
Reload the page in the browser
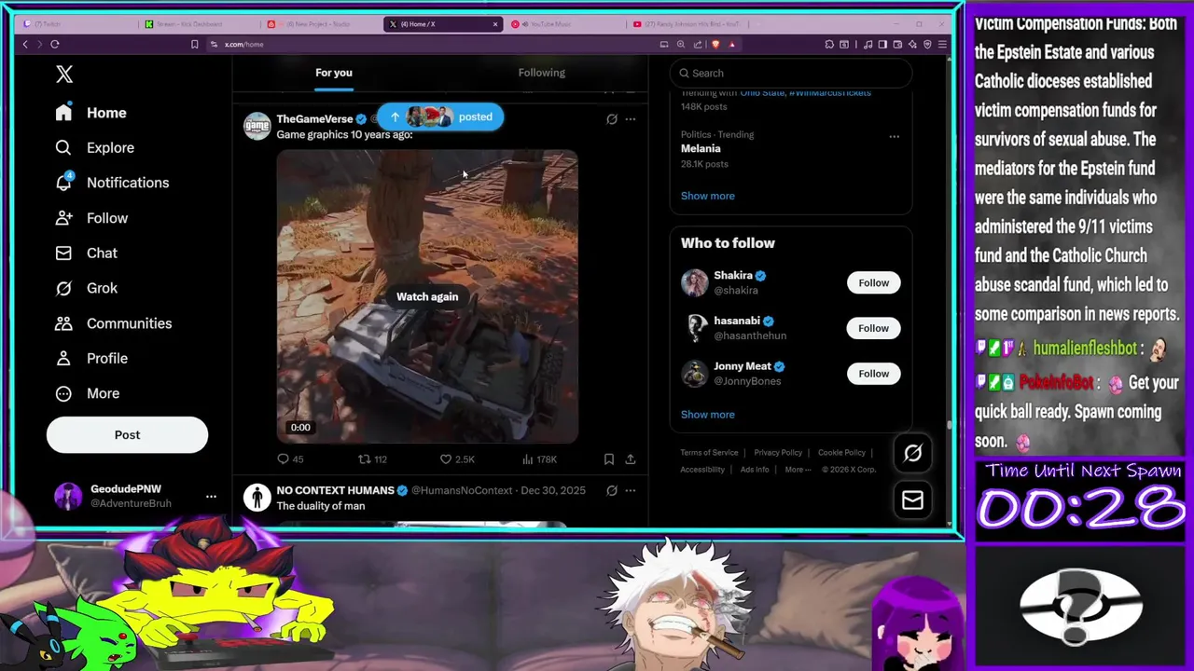click(55, 44)
